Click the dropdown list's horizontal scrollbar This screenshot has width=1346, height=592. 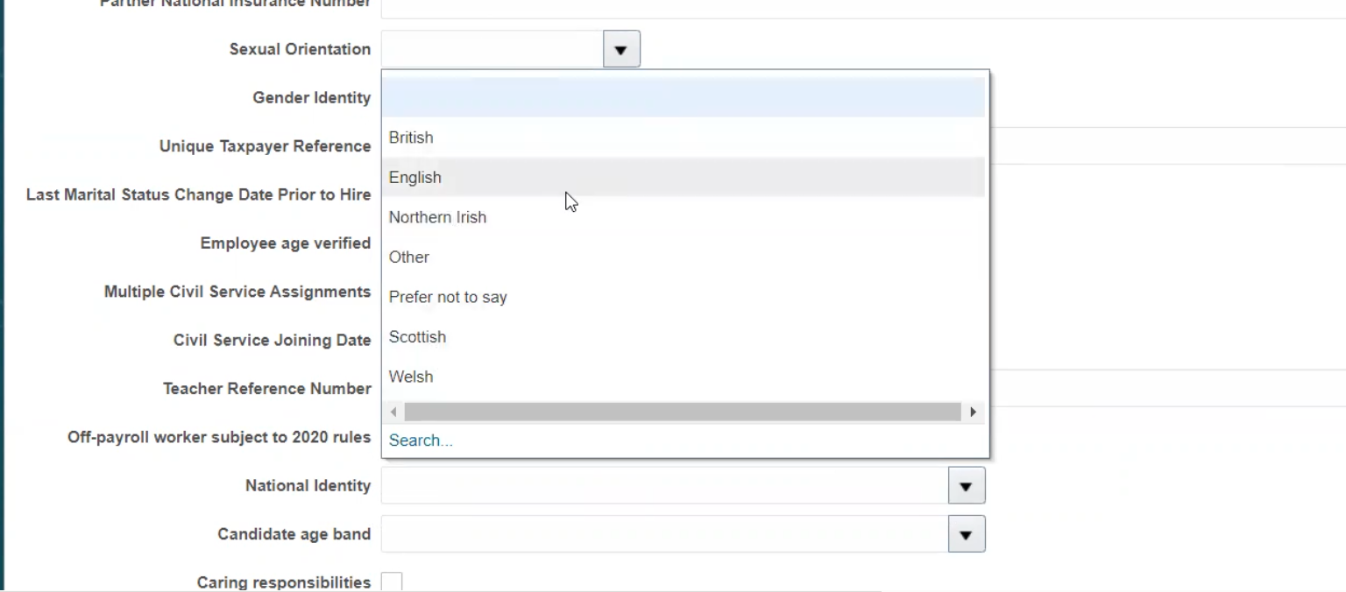tap(682, 412)
